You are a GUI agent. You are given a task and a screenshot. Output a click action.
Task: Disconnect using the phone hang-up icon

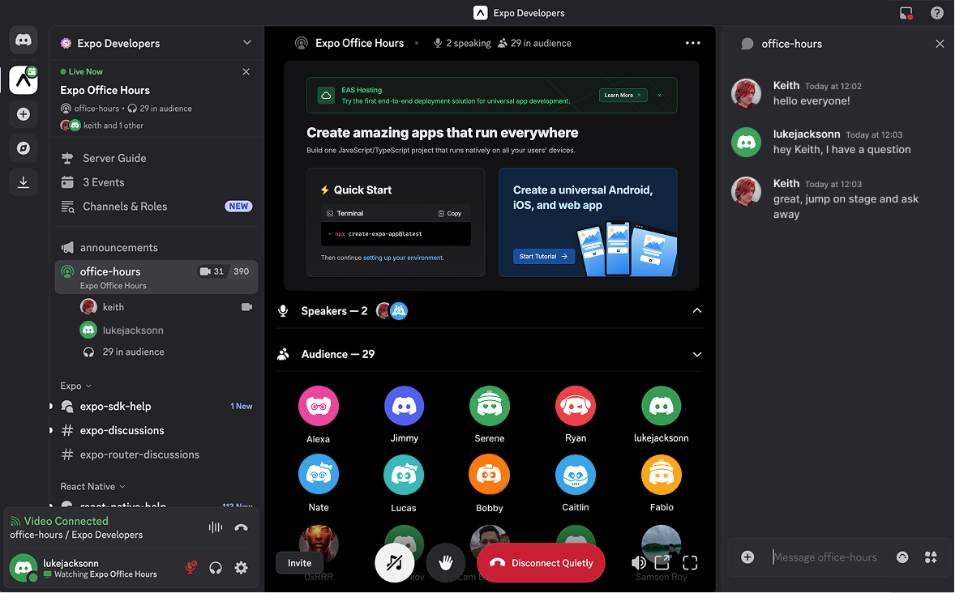pos(242,527)
